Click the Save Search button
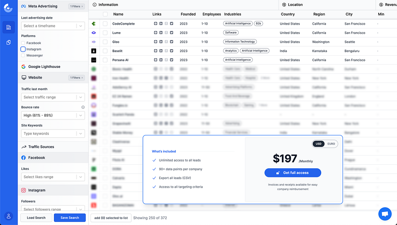The width and height of the screenshot is (397, 225). (70, 218)
